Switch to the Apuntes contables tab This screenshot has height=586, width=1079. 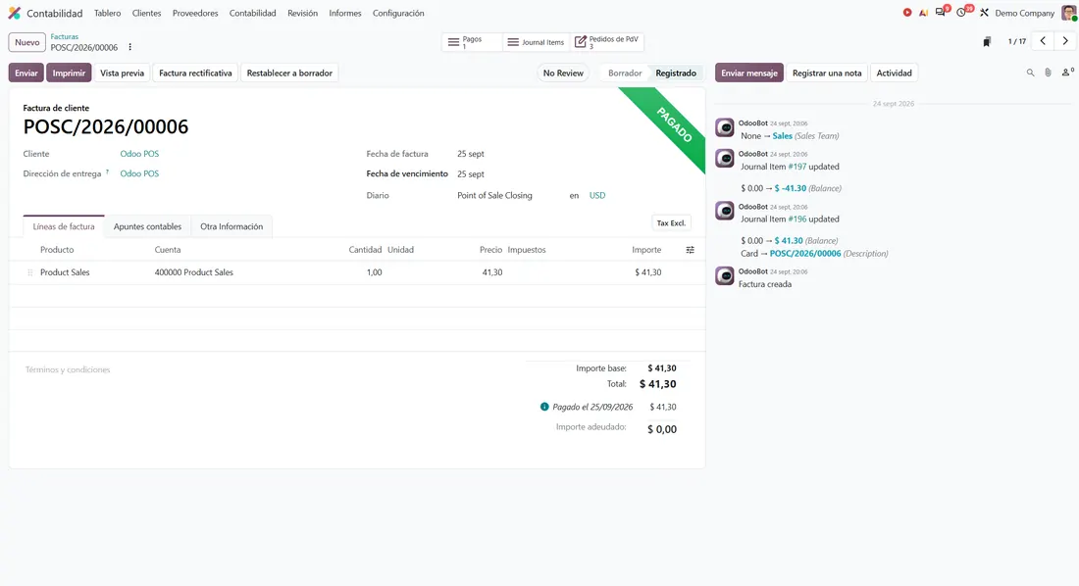coord(147,226)
